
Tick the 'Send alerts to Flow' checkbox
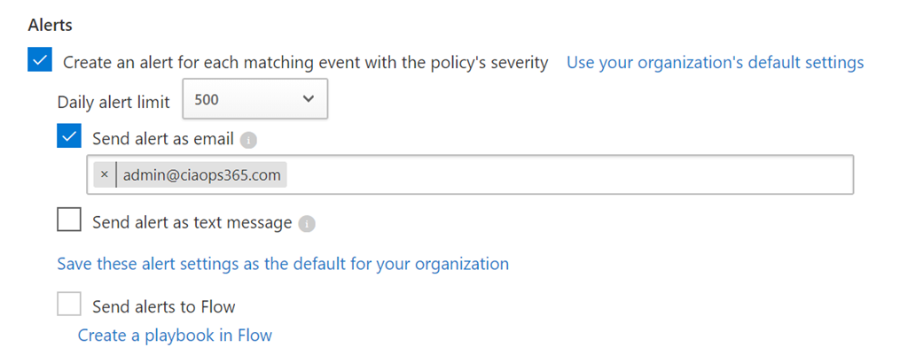click(x=69, y=305)
